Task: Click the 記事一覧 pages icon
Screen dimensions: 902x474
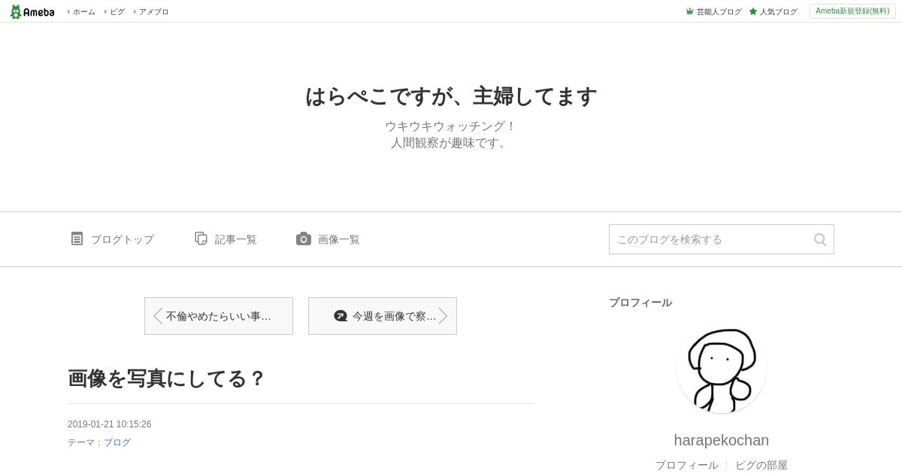Action: coord(201,239)
